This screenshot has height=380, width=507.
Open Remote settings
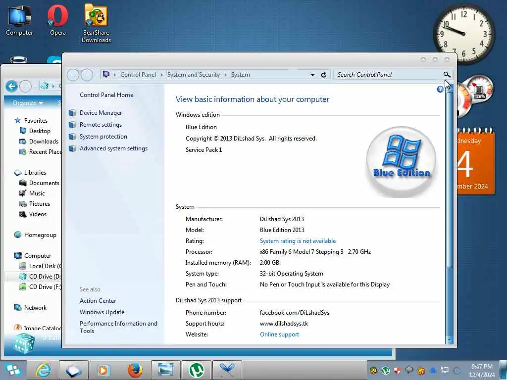coord(101,125)
